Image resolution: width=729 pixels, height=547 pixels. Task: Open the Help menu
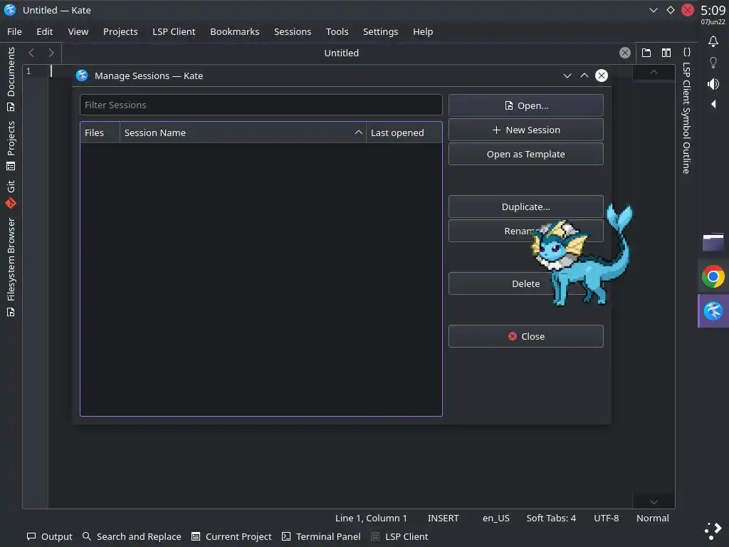pos(423,31)
